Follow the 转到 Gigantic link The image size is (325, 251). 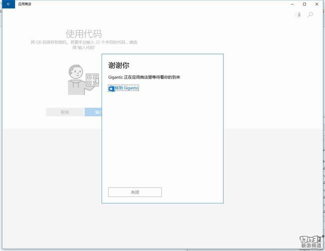click(x=126, y=88)
